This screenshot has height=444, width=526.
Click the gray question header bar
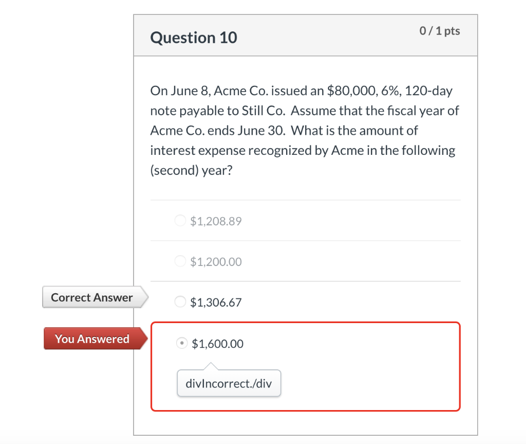(x=306, y=35)
